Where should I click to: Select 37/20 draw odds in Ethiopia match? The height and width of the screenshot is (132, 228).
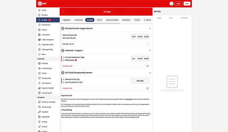tap(140, 37)
